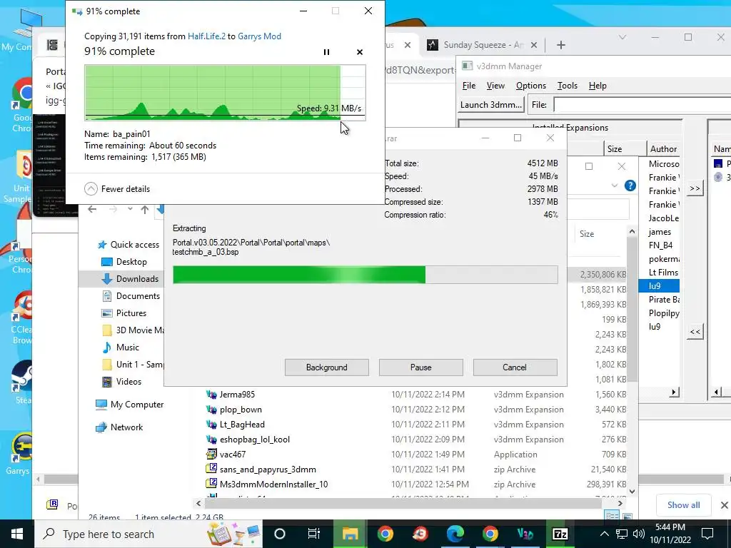Cancel the Portal archive extraction
This screenshot has width=731, height=548.
(x=515, y=367)
